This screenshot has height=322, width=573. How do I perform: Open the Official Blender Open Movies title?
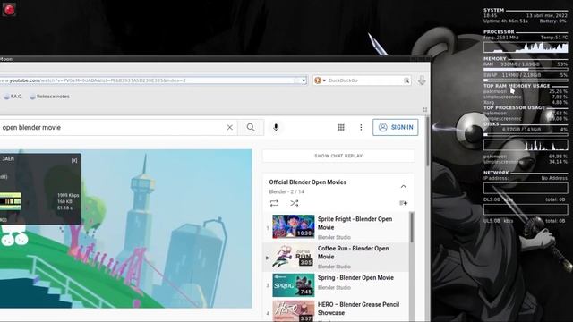(308, 182)
